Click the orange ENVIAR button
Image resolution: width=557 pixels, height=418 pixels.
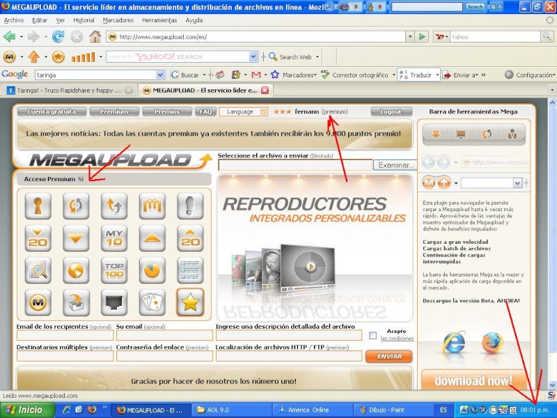(389, 356)
